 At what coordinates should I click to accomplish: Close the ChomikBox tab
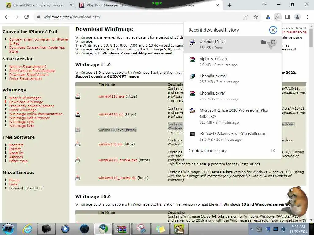tap(71, 6)
